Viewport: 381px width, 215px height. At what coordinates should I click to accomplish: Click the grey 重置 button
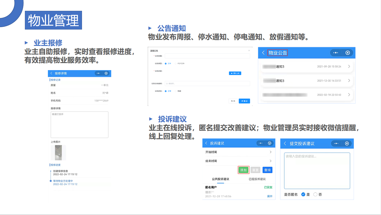(x=255, y=170)
